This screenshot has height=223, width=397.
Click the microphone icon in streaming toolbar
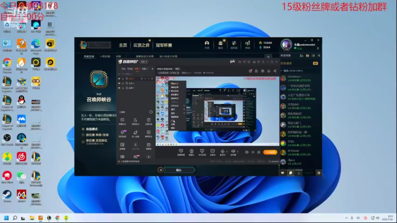(x=222, y=151)
